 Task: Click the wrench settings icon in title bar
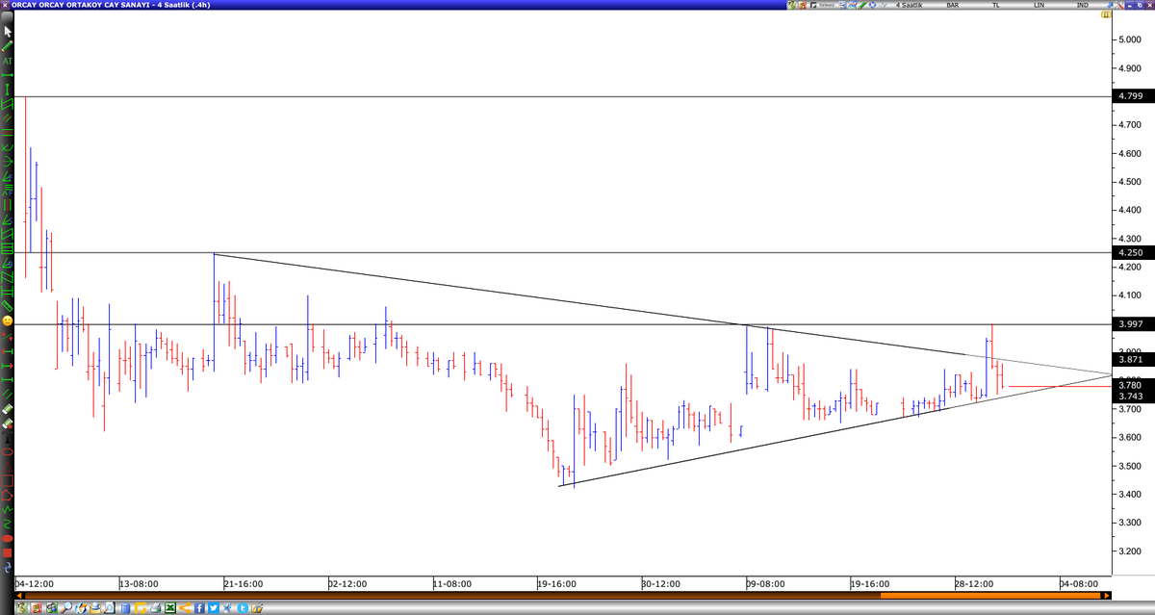point(1120,5)
